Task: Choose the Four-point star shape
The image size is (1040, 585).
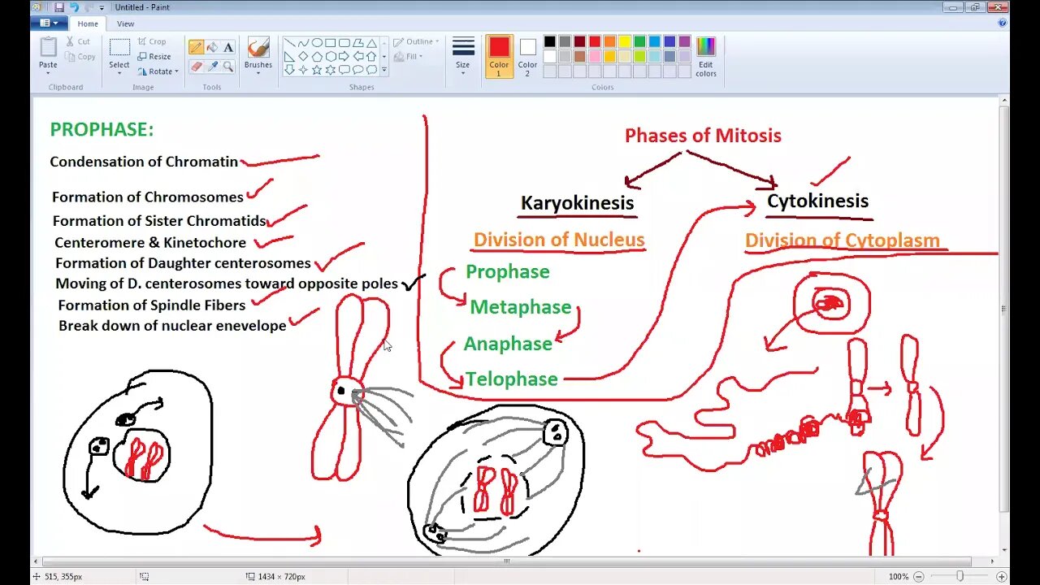Action: tap(303, 70)
